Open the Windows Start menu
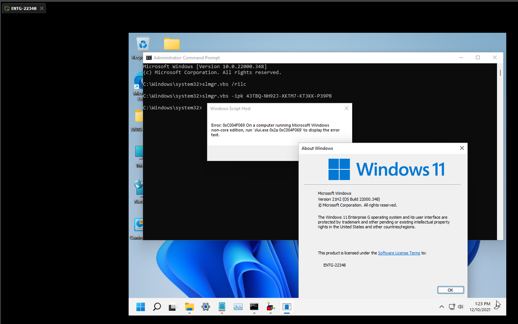Image resolution: width=518 pixels, height=324 pixels. pyautogui.click(x=141, y=307)
